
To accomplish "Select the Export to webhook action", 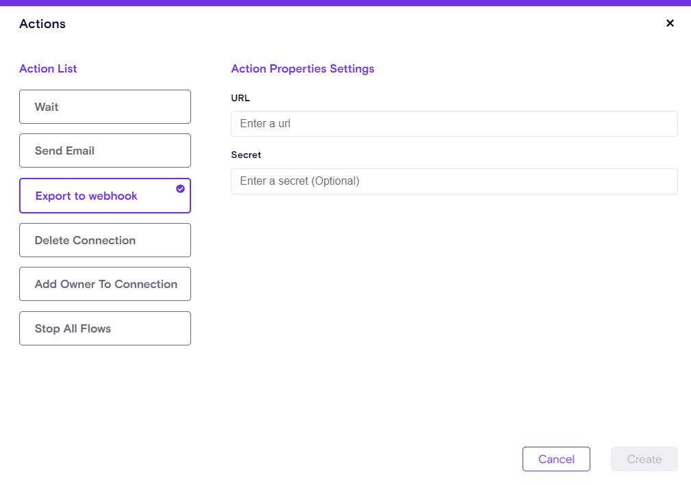I will point(96,196).
